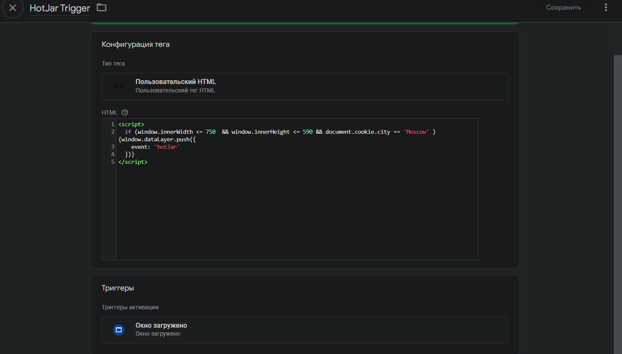622x354 pixels.
Task: Click the window.dataLayer.push line
Action: (157, 139)
